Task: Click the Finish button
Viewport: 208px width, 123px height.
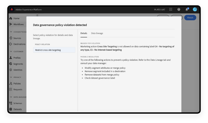Action: coord(190,18)
